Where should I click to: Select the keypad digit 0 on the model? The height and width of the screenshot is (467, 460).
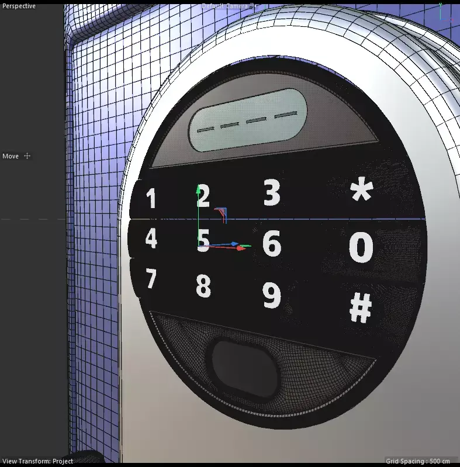coord(361,247)
